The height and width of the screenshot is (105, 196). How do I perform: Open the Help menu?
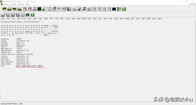click(27, 4)
